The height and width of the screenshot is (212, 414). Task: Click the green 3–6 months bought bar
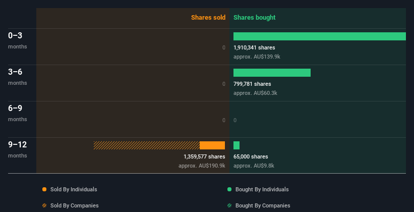tap(272, 73)
